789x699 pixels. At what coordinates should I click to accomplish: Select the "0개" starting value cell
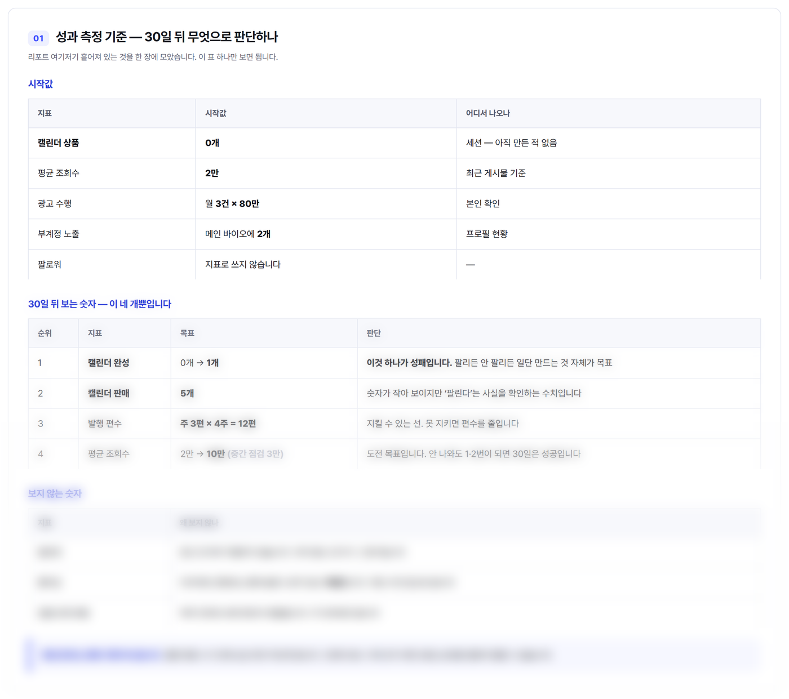point(326,143)
